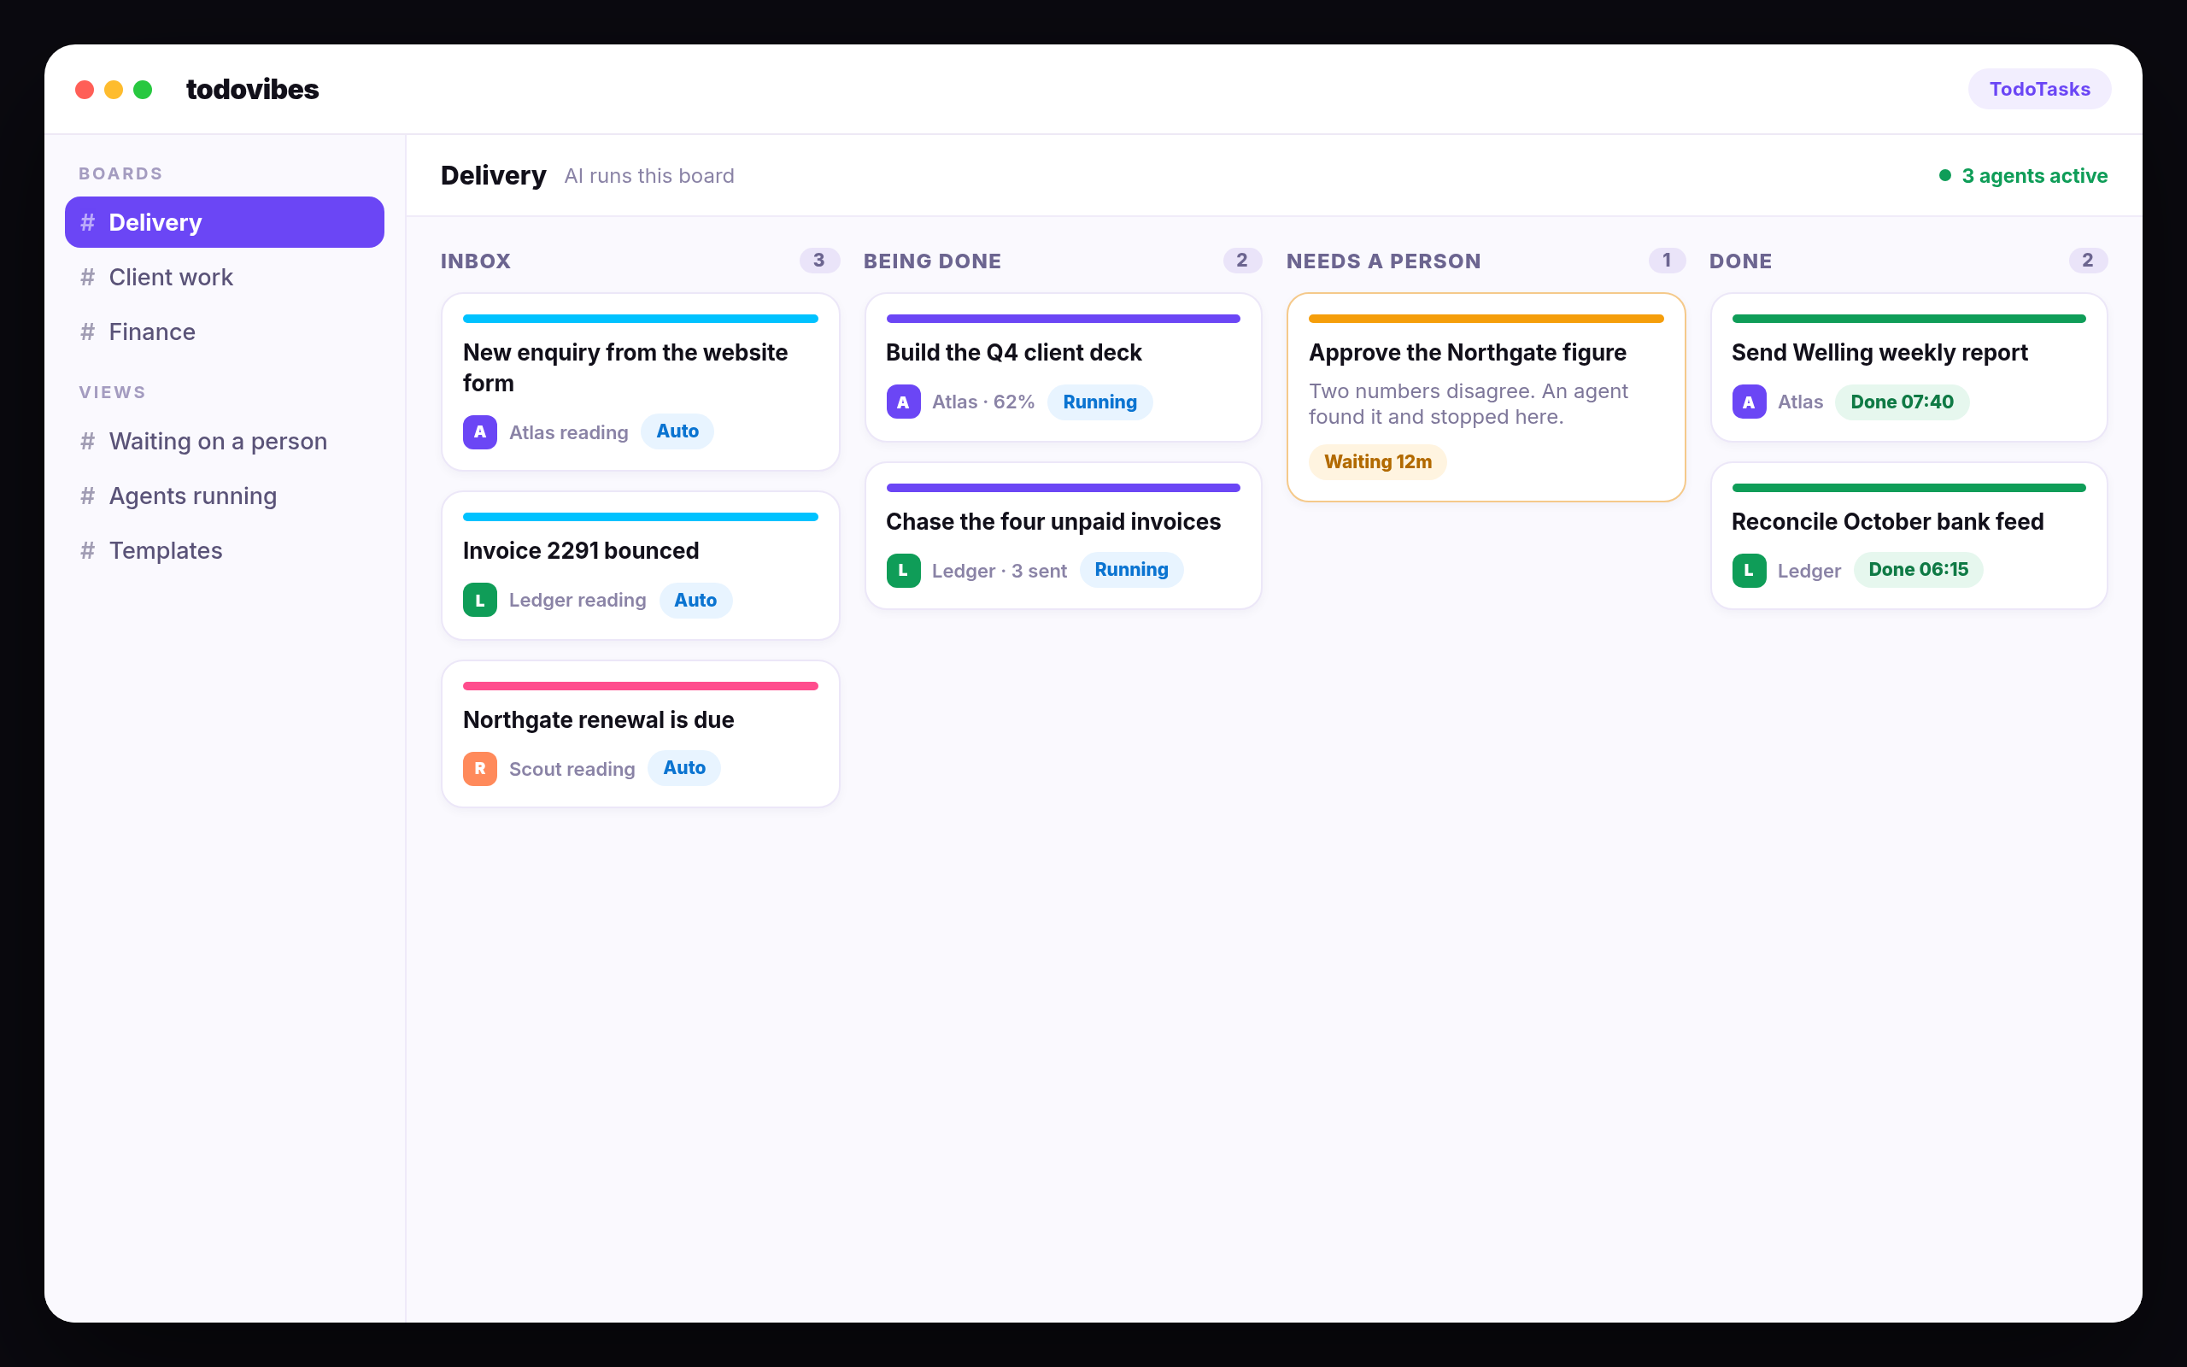Click Auto badge on Northgate renewal card
This screenshot has width=2187, height=1367.
pos(684,767)
